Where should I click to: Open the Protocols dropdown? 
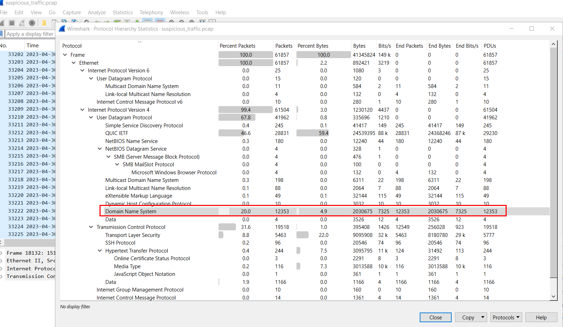(506, 317)
